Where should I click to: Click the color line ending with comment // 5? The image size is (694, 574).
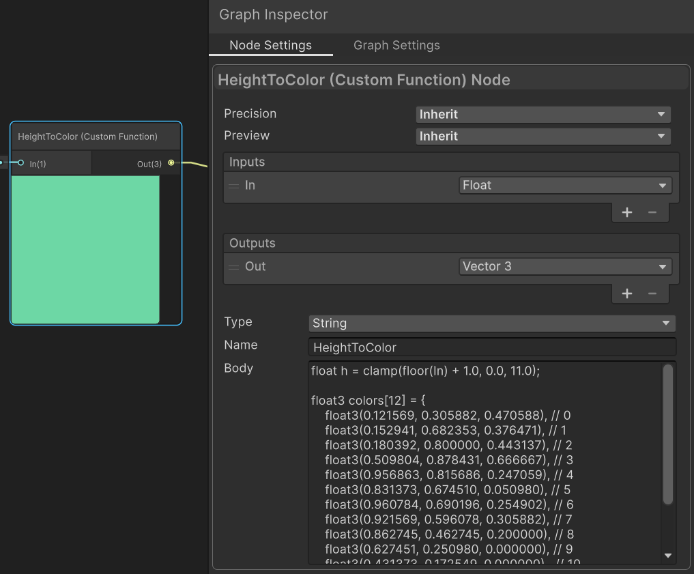(448, 490)
